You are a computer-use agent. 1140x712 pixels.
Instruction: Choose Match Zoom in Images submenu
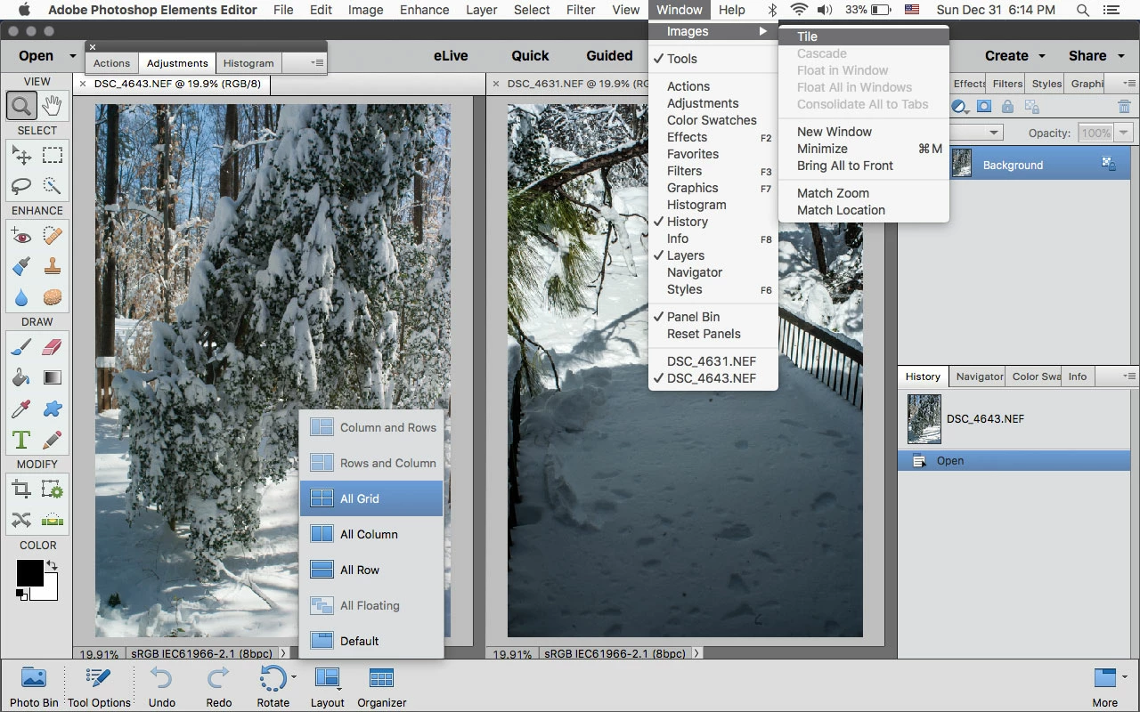pos(864,193)
